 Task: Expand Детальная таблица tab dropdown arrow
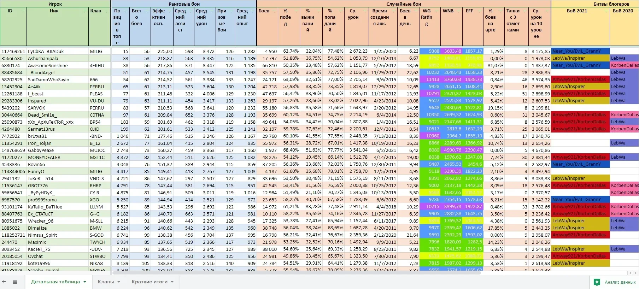pyautogui.click(x=85, y=282)
